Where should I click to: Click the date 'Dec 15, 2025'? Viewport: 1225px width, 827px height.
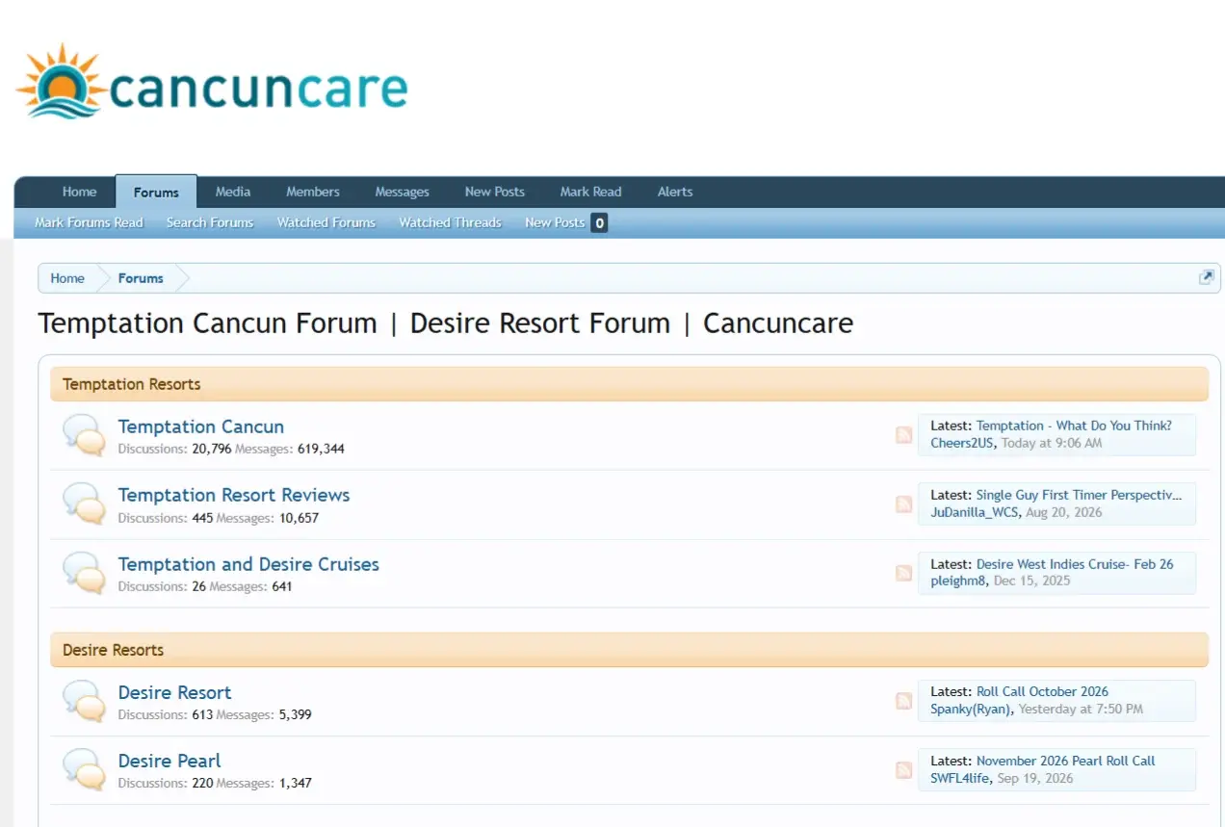tap(1031, 581)
